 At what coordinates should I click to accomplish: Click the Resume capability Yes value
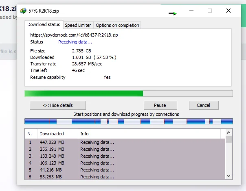point(107,77)
